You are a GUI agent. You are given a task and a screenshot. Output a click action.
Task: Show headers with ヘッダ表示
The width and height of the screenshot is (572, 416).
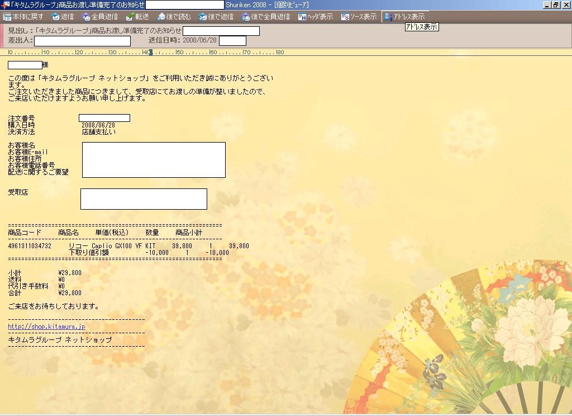point(316,17)
